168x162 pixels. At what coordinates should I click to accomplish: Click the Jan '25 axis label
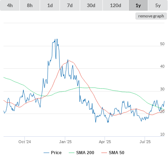(x=65, y=142)
